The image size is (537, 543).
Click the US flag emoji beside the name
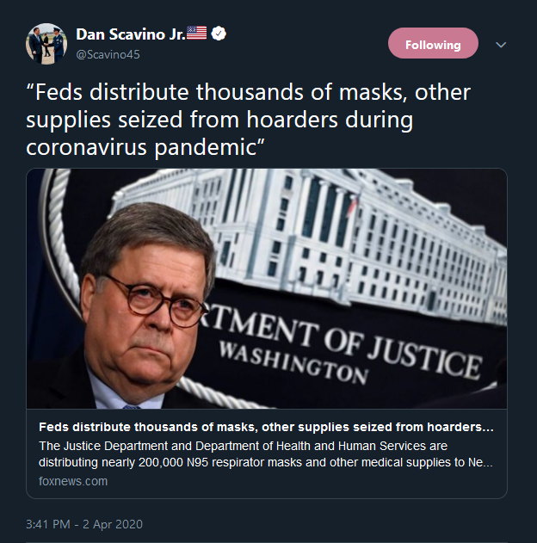tap(196, 34)
